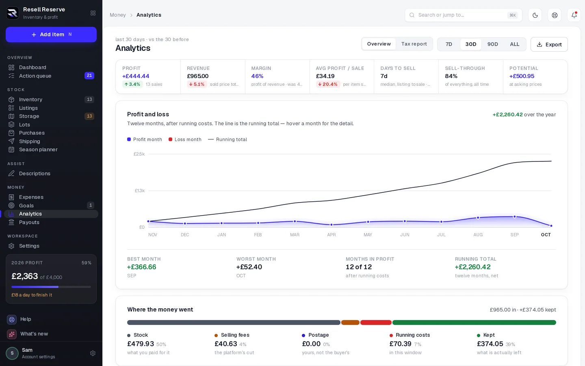
Task: Go to Inventory in the sidebar
Action: click(51, 100)
